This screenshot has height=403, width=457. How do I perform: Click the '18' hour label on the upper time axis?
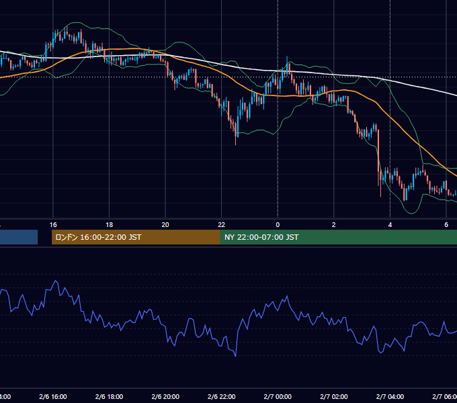(x=110, y=225)
